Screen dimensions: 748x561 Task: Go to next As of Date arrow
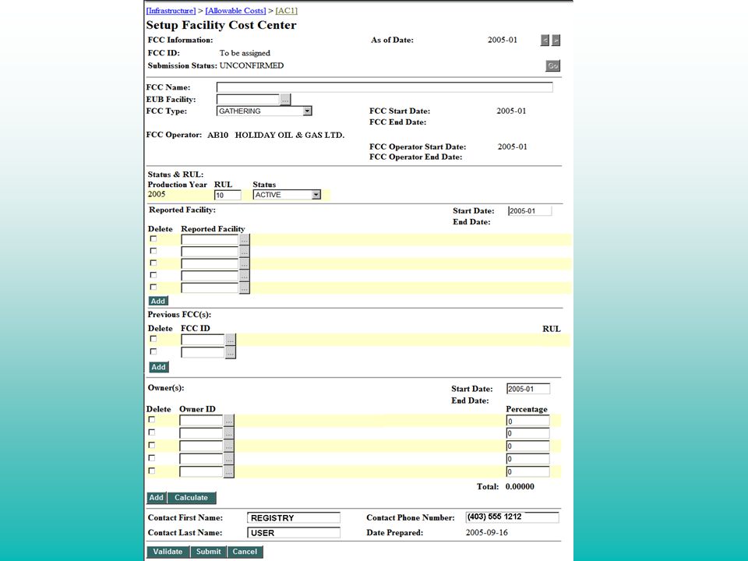click(556, 41)
